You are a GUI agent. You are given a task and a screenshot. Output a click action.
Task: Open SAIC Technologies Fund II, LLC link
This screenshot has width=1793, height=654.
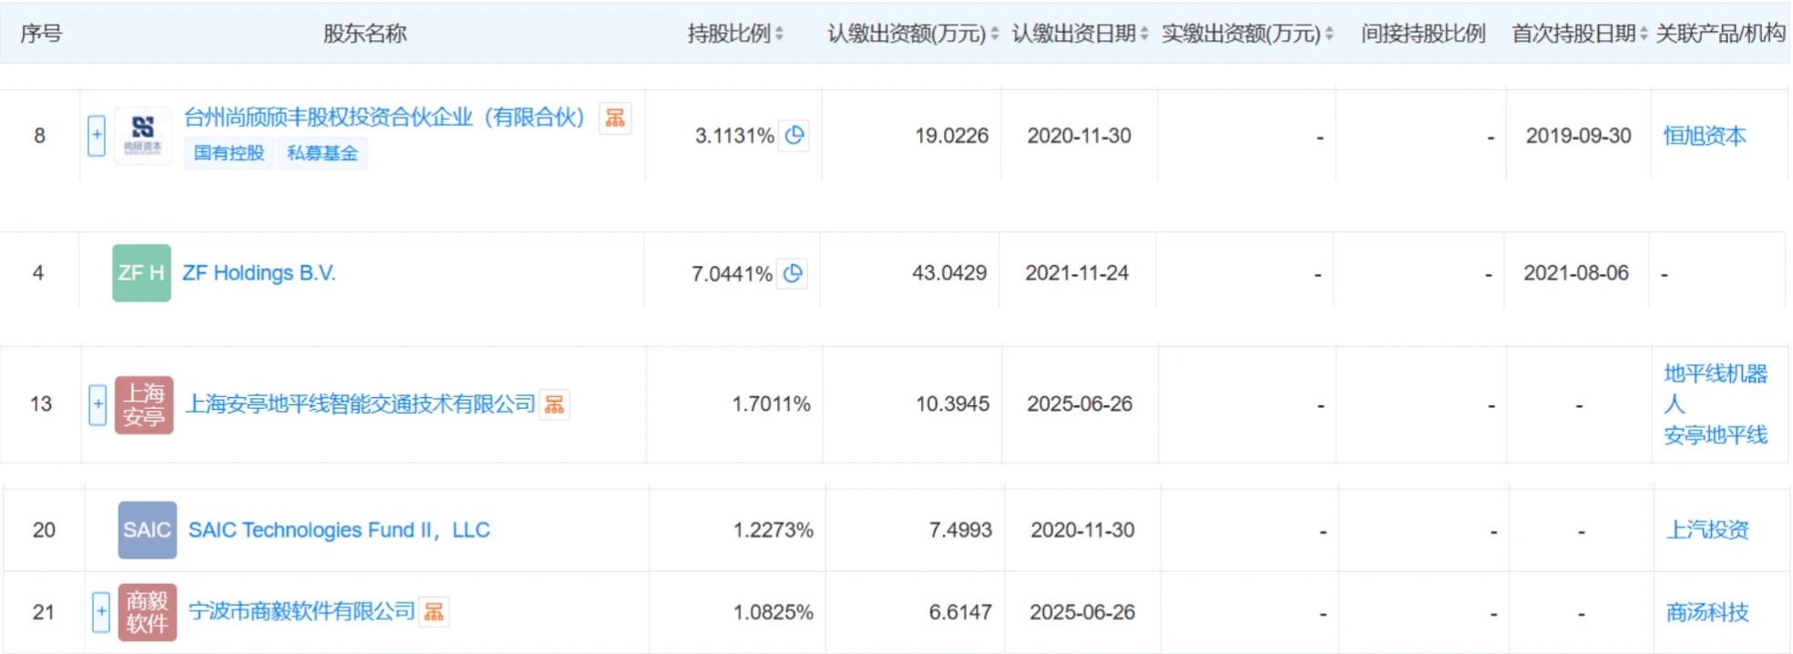point(339,530)
